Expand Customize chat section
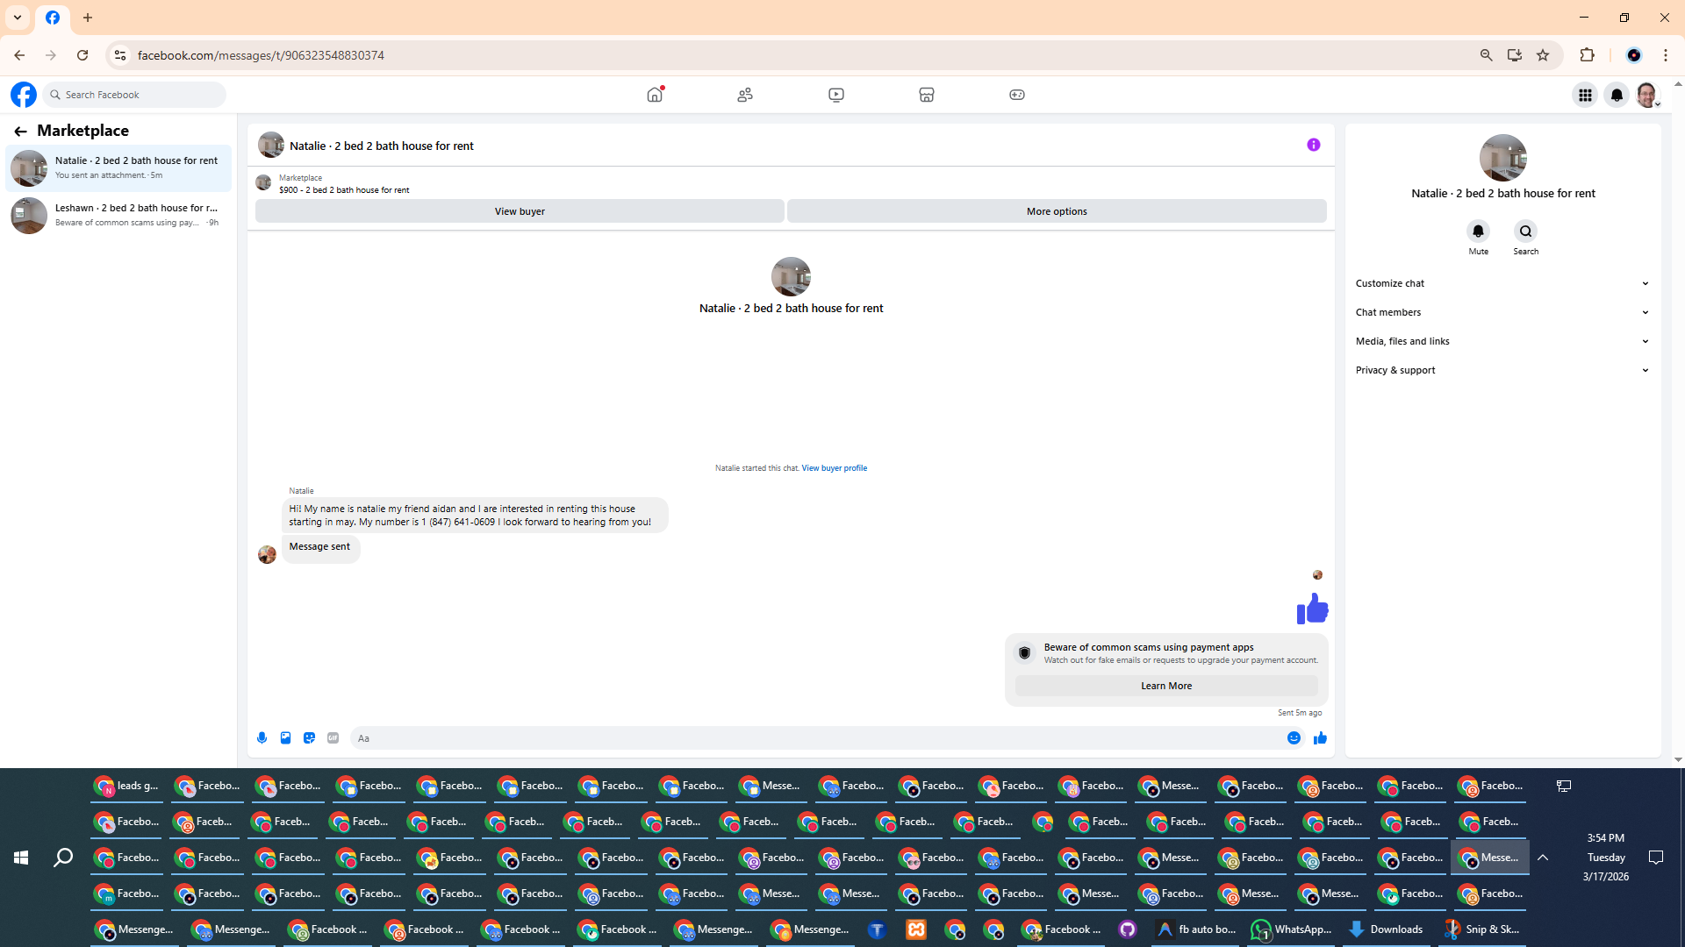The image size is (1685, 947). tap(1502, 283)
